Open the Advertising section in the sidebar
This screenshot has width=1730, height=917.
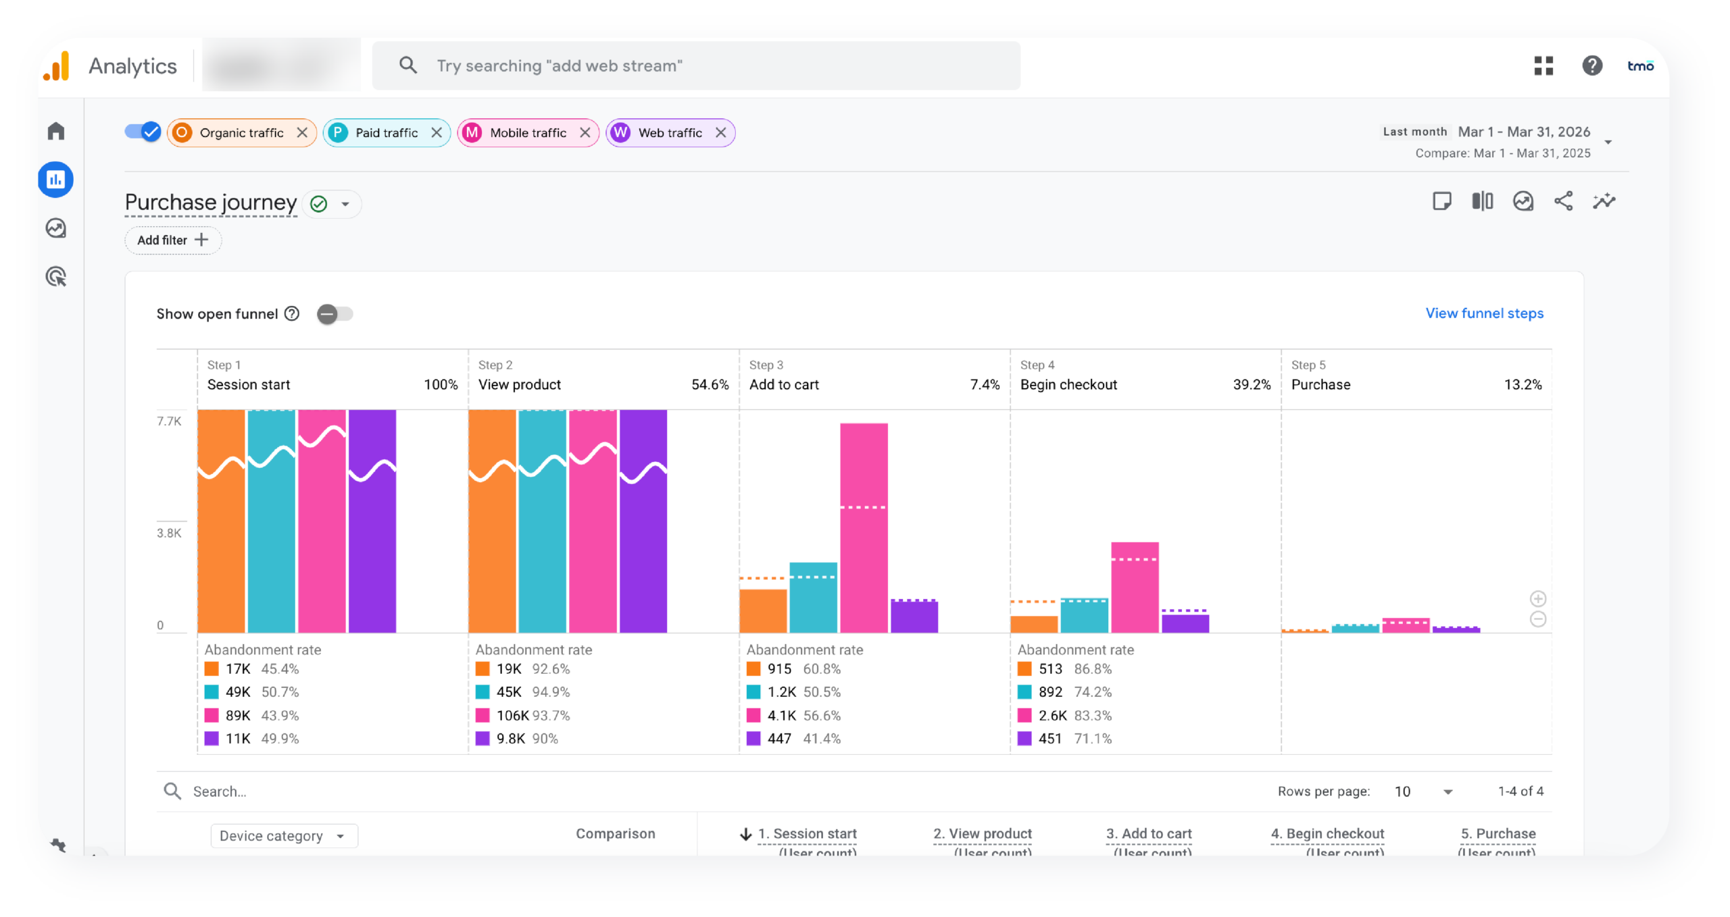pyautogui.click(x=56, y=277)
